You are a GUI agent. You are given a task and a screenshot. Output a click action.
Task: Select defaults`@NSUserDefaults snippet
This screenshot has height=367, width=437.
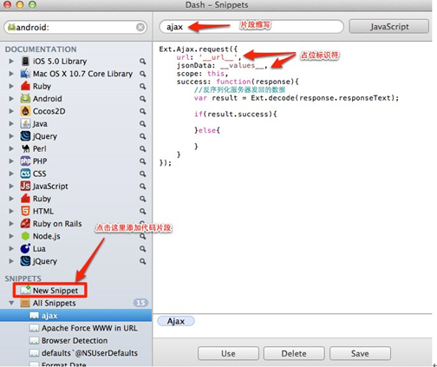tap(75, 353)
